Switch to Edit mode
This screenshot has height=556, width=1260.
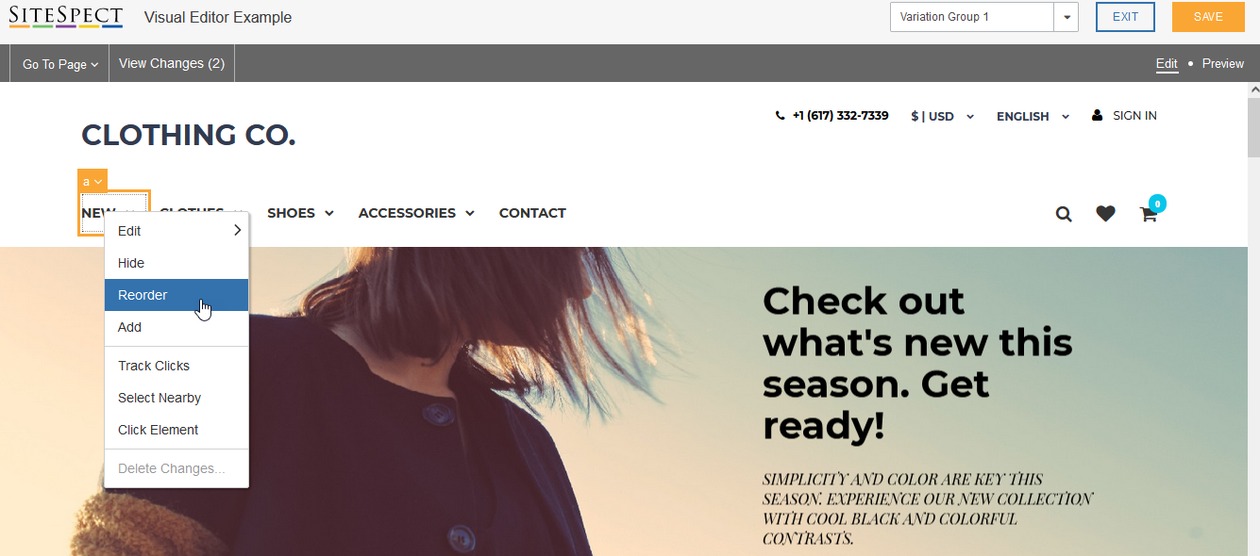tap(1168, 64)
